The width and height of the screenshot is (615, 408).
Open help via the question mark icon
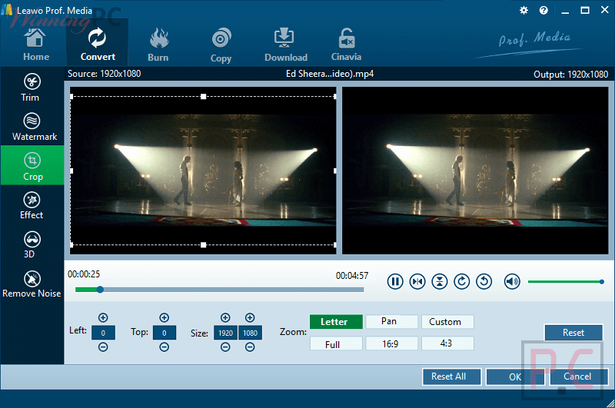[544, 11]
